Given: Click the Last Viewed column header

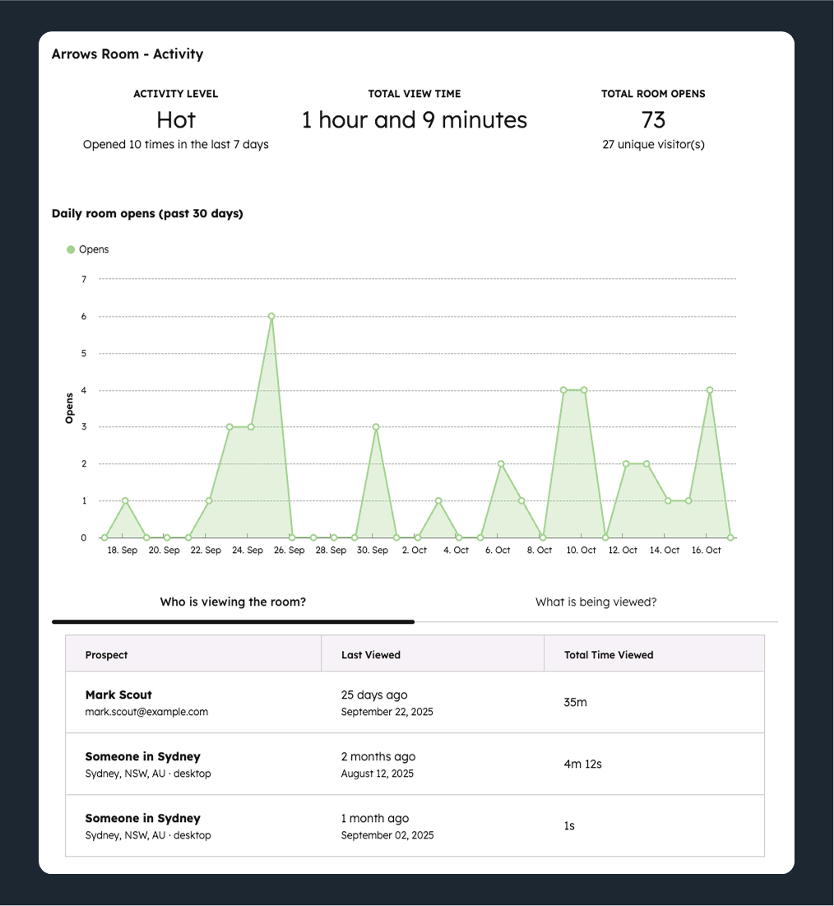Looking at the screenshot, I should point(371,655).
